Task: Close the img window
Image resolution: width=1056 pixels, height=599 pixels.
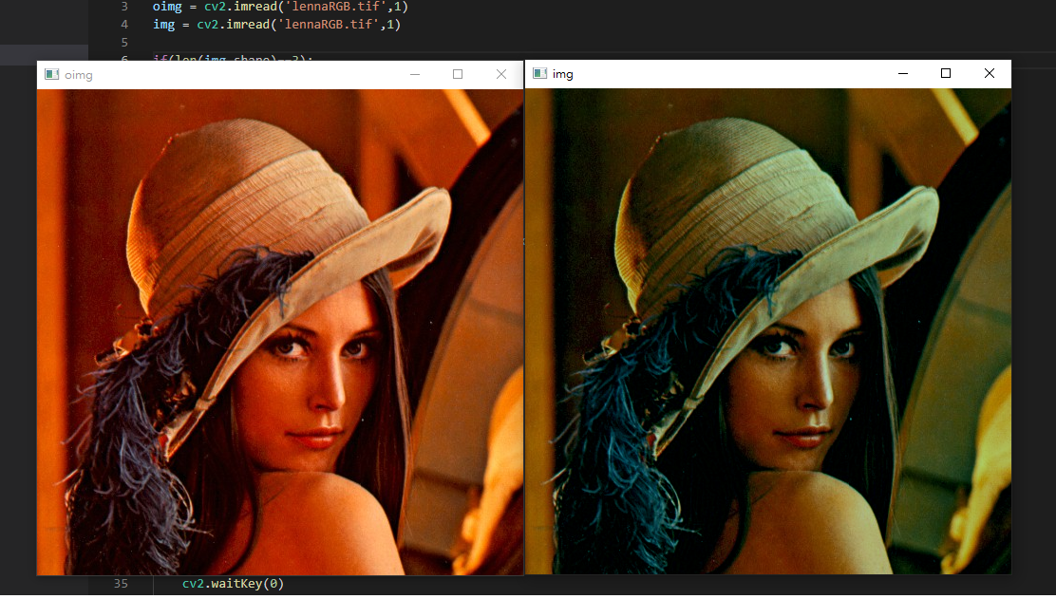Action: [x=990, y=73]
